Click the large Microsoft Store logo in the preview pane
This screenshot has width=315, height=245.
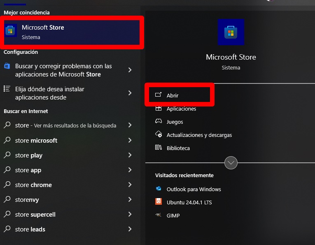click(x=231, y=32)
